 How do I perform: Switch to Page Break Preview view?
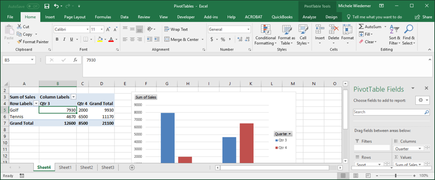tap(368, 175)
